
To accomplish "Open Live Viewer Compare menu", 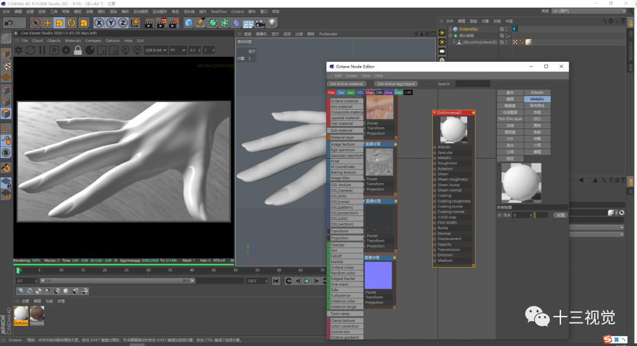I will click(93, 41).
